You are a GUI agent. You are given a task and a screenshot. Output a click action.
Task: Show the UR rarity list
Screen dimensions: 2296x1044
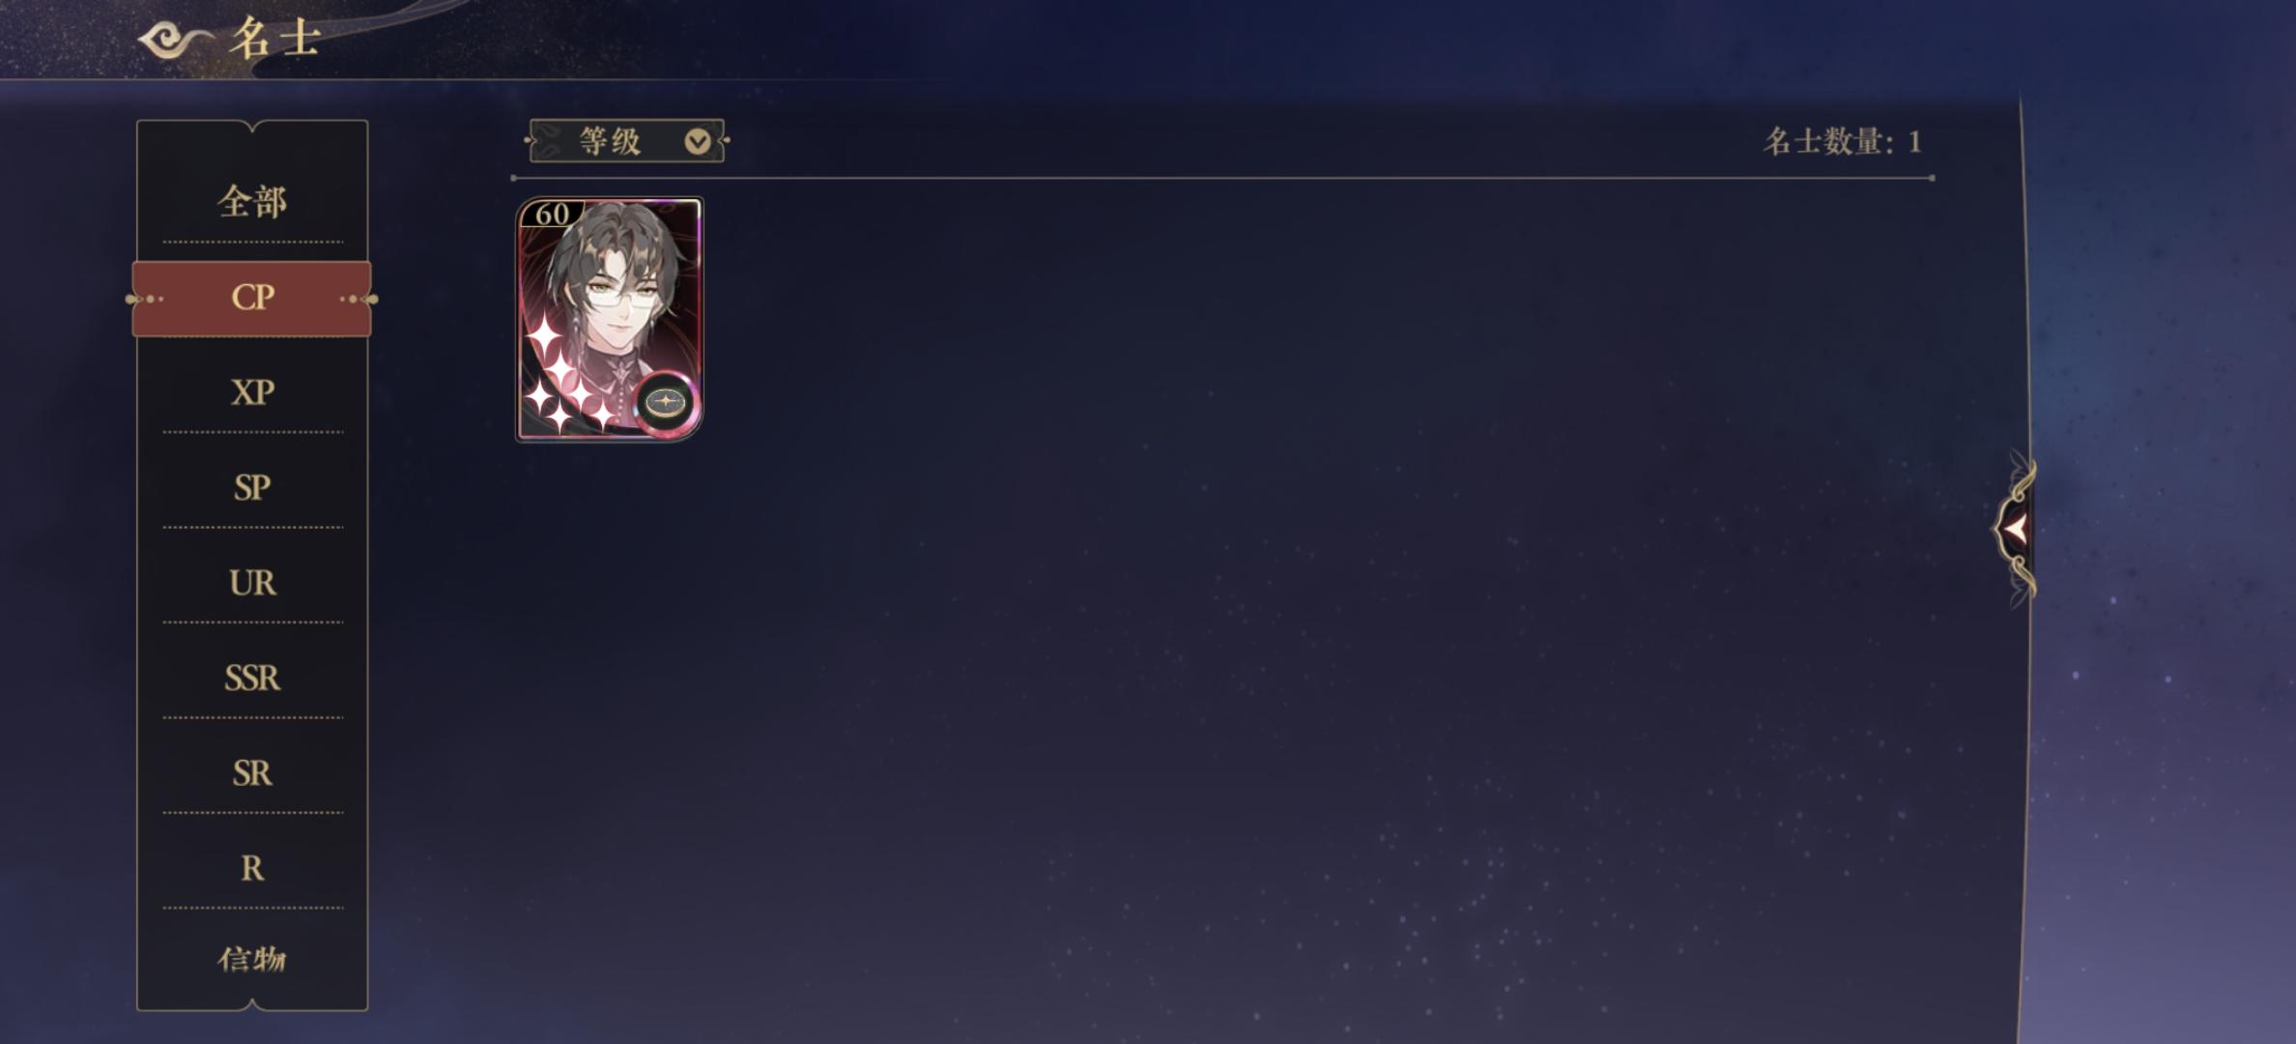[x=252, y=583]
